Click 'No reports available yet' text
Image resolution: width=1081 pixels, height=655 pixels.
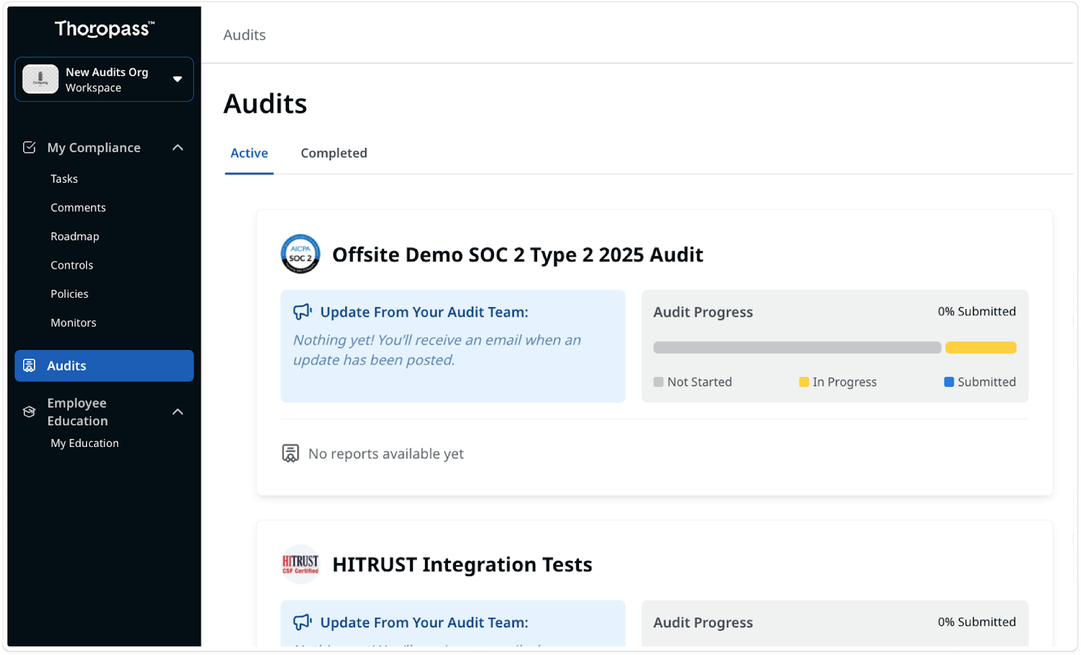[x=386, y=454]
